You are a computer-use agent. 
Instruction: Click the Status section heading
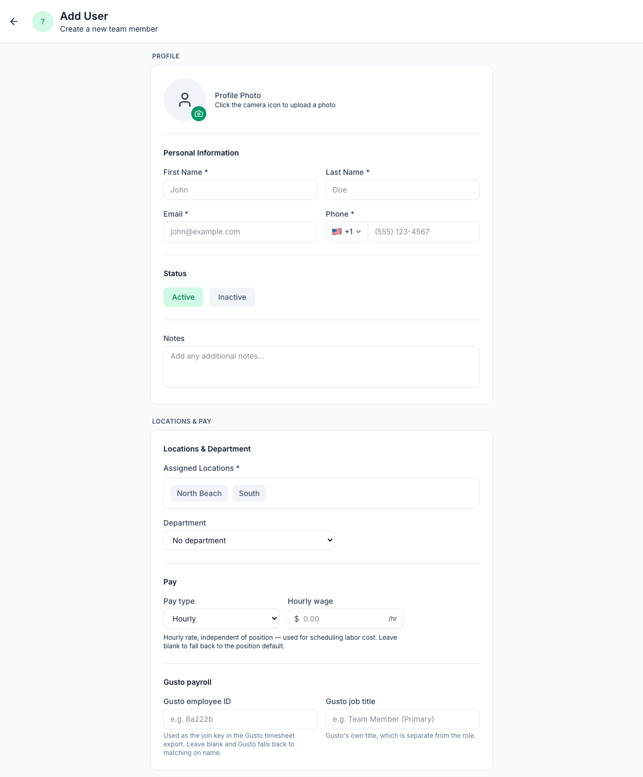pos(175,273)
